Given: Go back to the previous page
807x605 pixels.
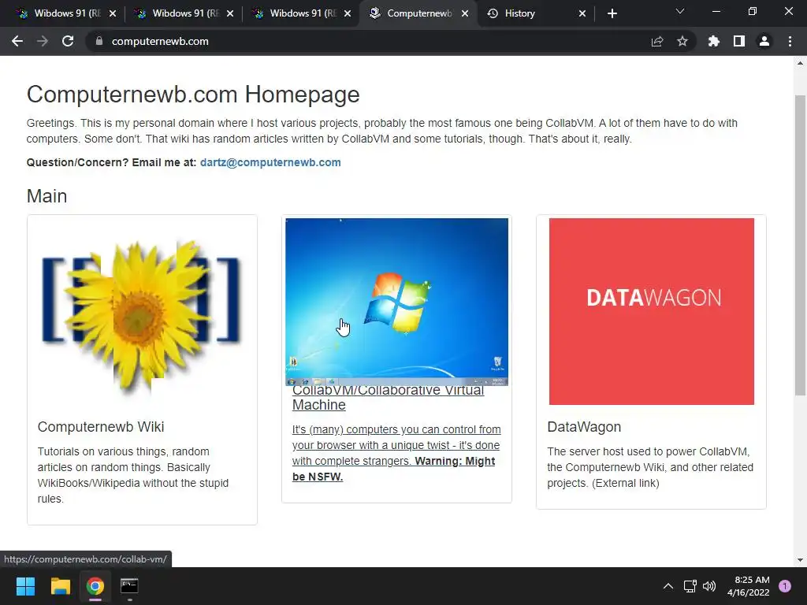Looking at the screenshot, I should point(17,41).
